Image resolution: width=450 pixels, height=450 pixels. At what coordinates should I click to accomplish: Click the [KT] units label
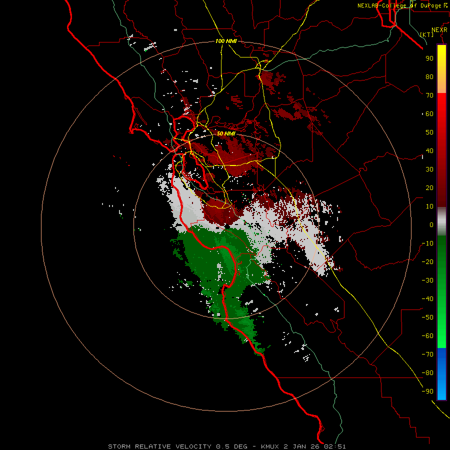click(427, 34)
